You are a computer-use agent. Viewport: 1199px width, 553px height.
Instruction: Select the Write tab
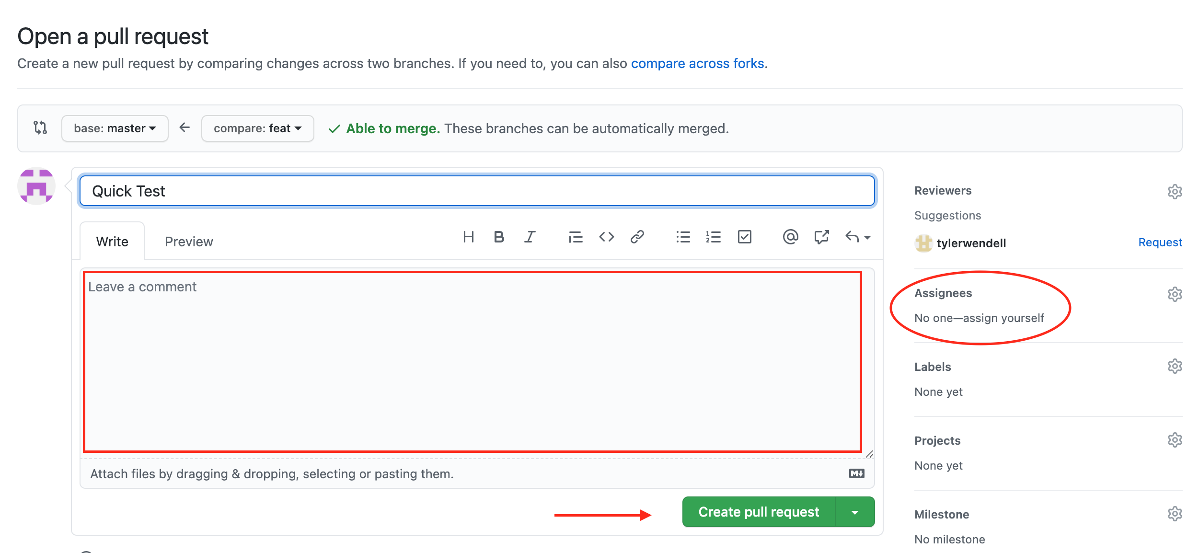112,242
